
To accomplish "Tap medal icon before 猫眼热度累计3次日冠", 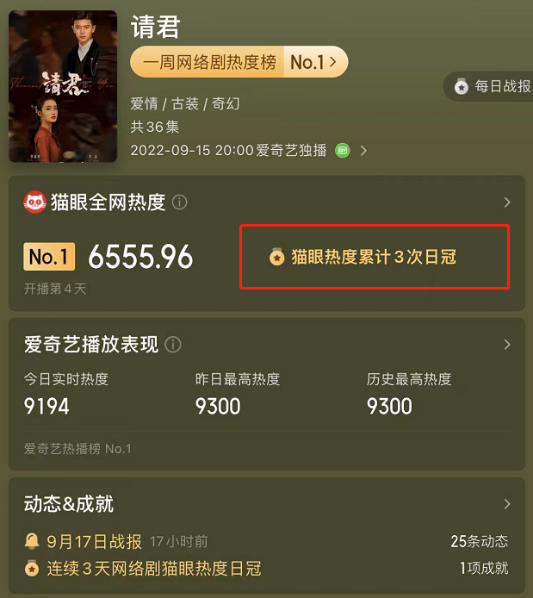I will click(x=277, y=257).
